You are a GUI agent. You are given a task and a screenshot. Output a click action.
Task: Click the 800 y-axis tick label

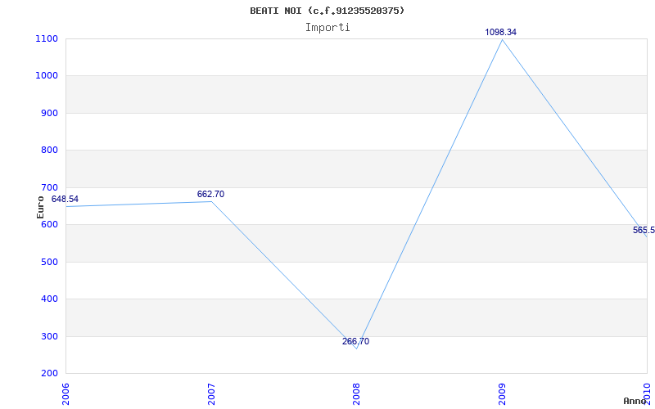48,150
